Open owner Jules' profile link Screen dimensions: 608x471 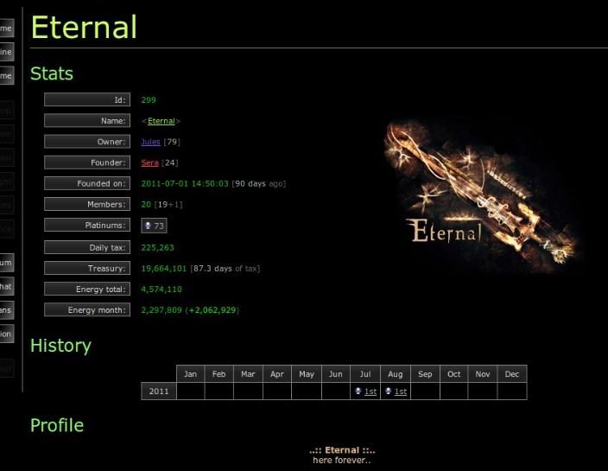[150, 142]
